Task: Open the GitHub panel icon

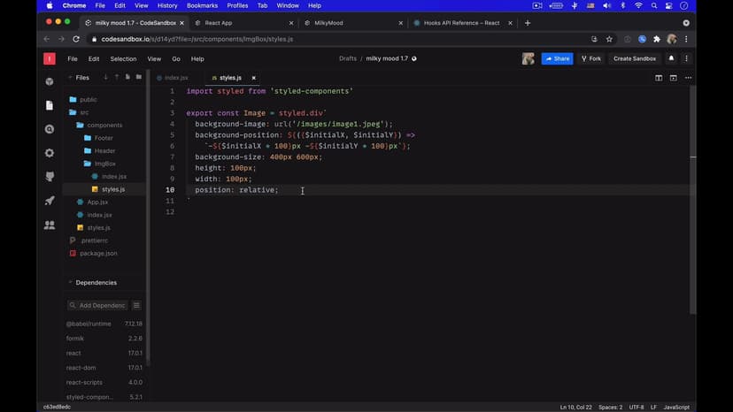Action: tap(50, 177)
